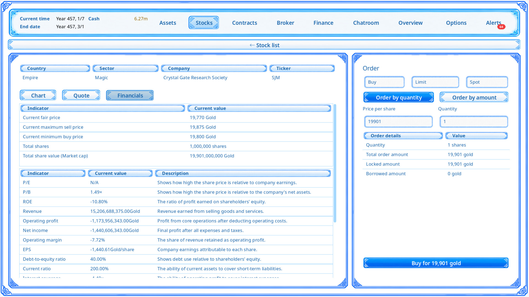Click the Cash amount 6.27m

click(x=141, y=19)
